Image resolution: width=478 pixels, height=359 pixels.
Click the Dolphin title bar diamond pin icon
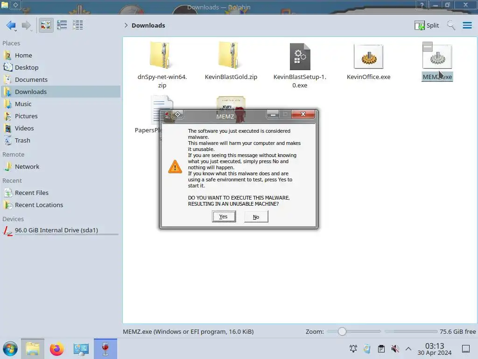click(x=16, y=5)
